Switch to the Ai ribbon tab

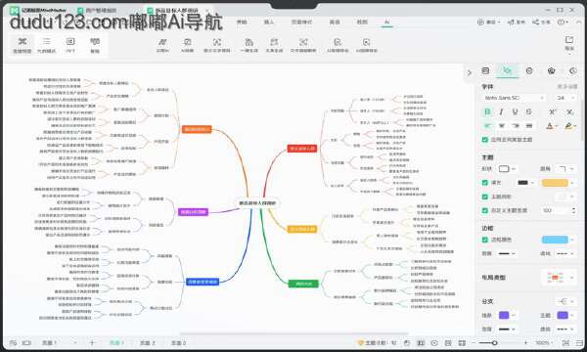386,22
